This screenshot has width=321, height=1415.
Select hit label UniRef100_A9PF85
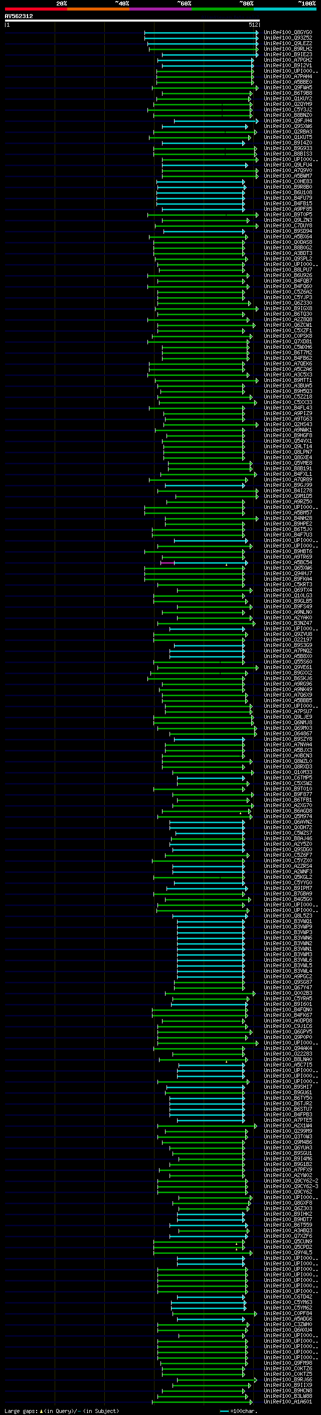coord(288,209)
